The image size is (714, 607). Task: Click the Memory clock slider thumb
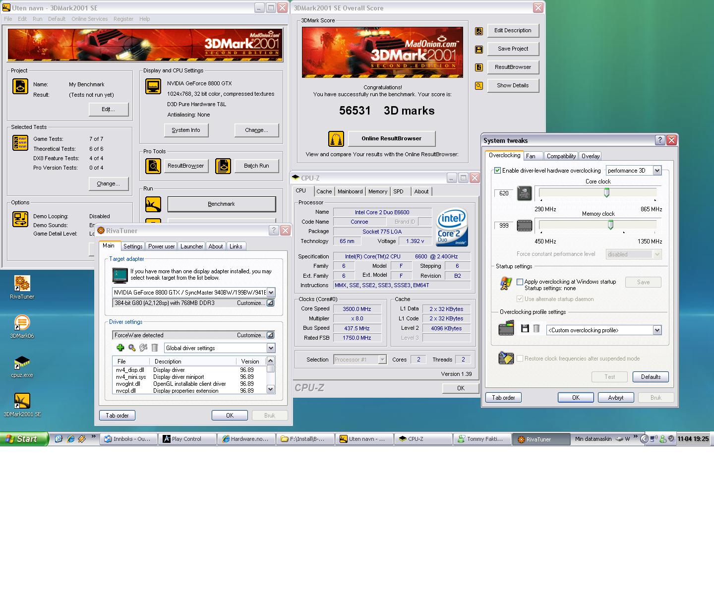click(611, 225)
